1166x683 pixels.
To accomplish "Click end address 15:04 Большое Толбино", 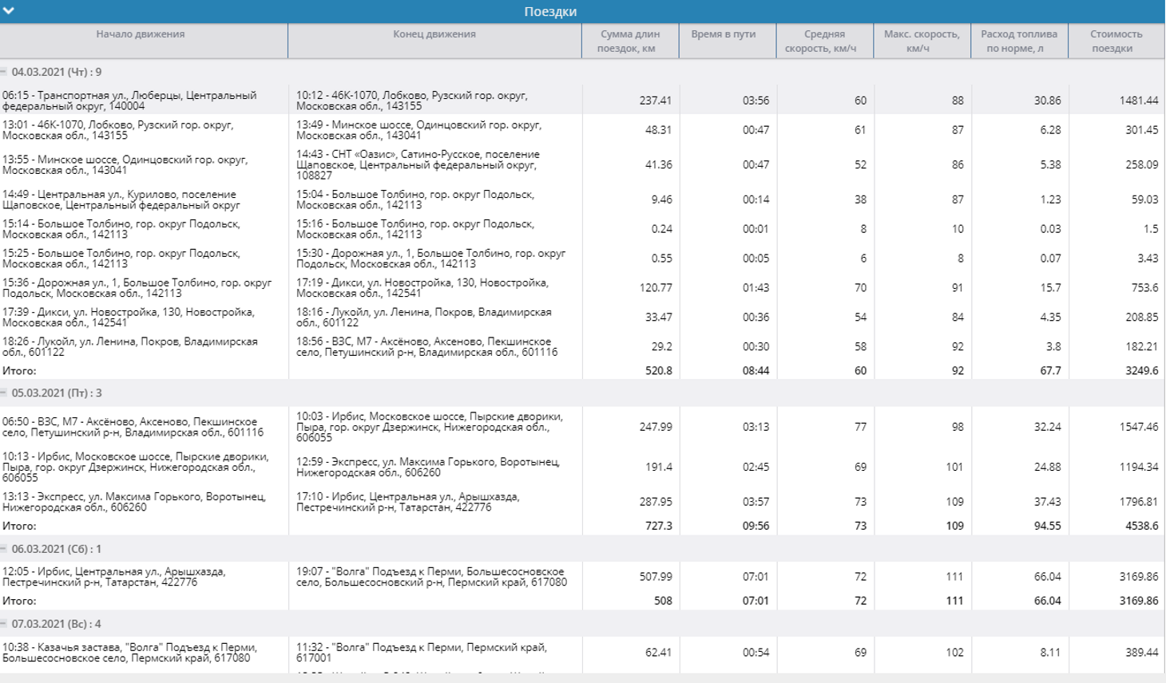I will (x=416, y=199).
